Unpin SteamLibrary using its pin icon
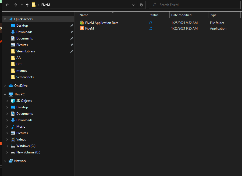 click(x=72, y=51)
